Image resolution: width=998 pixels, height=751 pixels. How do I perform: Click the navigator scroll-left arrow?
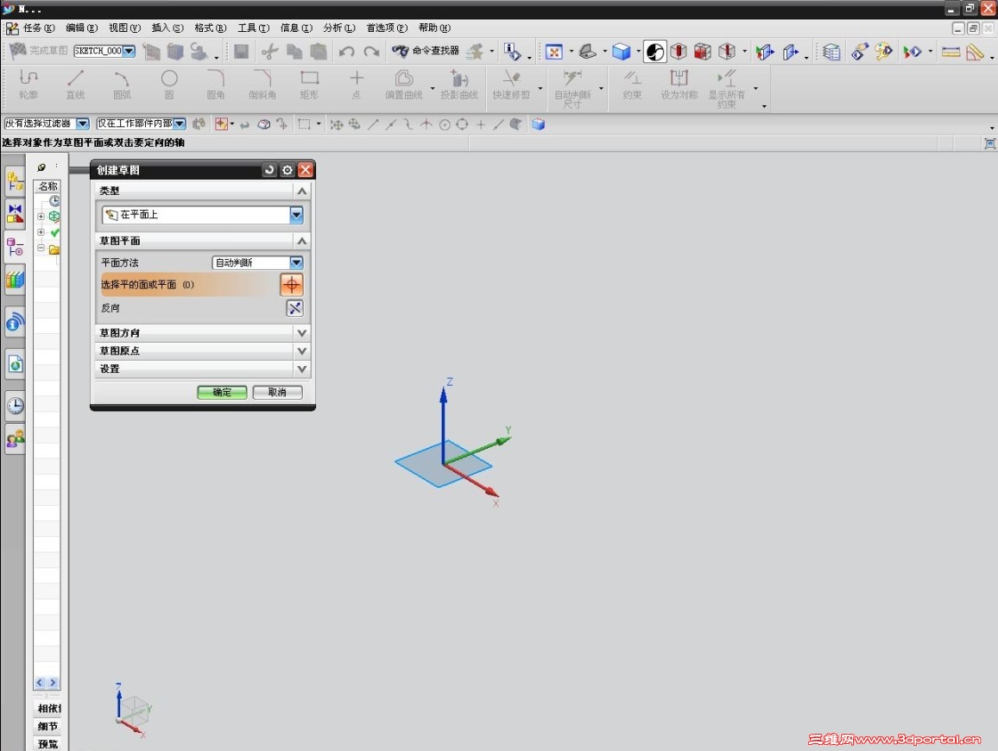40,682
